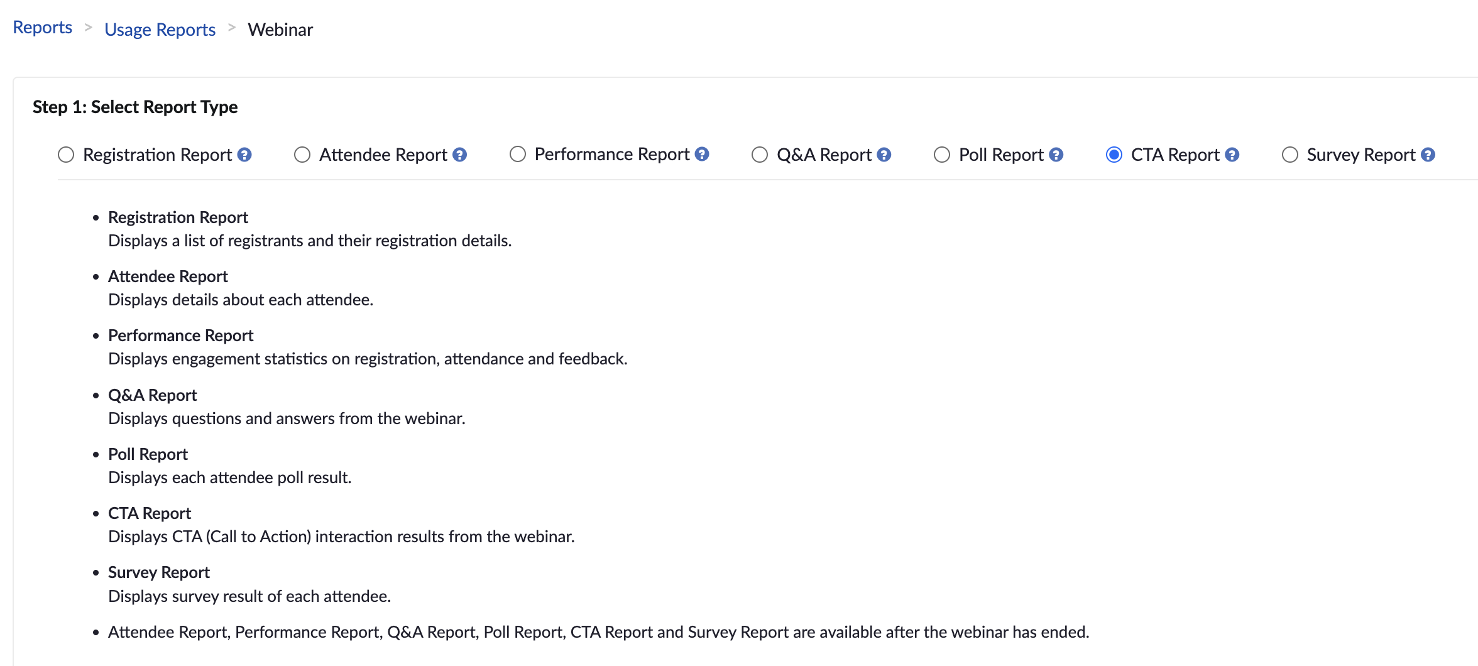1478x666 pixels.
Task: Pick the Q&A Report radio button
Action: click(x=760, y=155)
